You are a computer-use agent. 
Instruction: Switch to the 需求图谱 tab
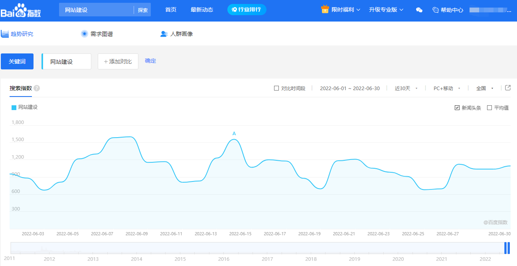point(84,33)
